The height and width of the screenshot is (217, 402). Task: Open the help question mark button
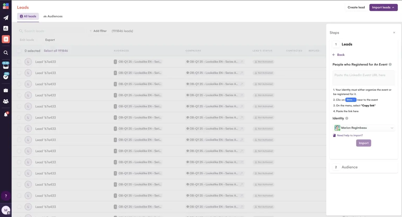coord(6,196)
